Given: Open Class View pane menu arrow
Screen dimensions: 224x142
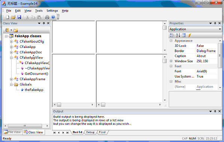Looking at the screenshot, I should tap(39, 23).
